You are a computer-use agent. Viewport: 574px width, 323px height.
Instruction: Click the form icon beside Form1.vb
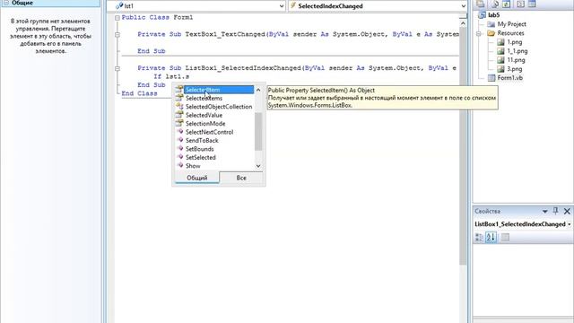click(x=491, y=78)
